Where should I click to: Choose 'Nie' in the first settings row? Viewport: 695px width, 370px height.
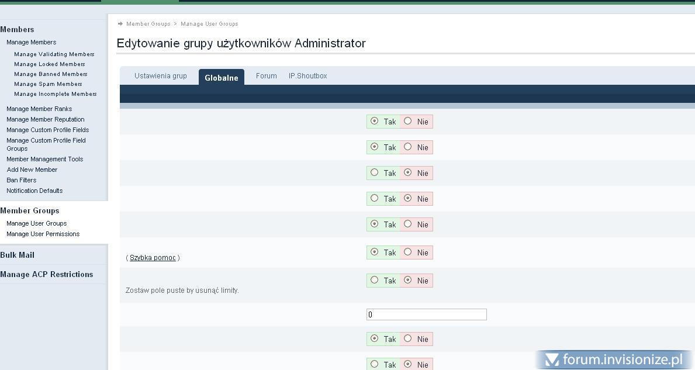click(x=408, y=121)
